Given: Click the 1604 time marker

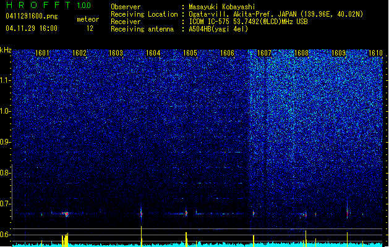Looking at the screenshot, I should [153, 53].
